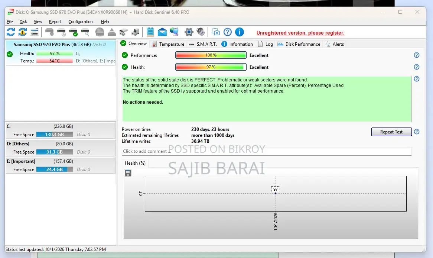Click the toolbar Help question mark icon

228,32
